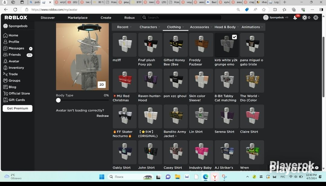Open Yandex browser from taskbar

point(215,177)
